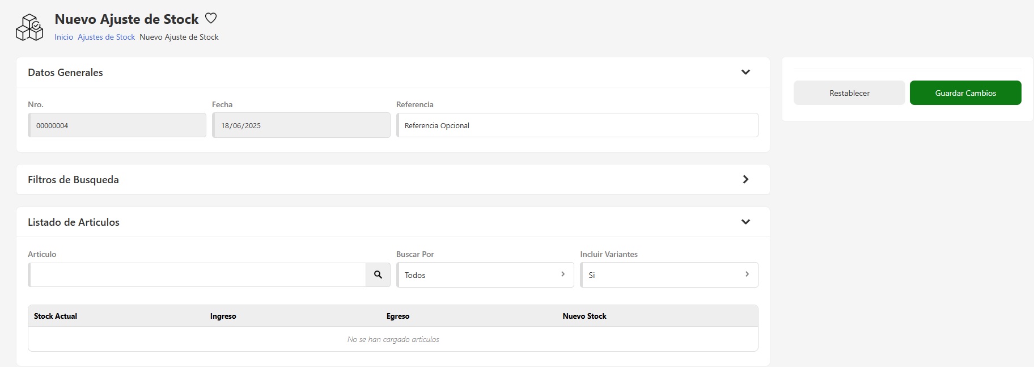1034x367 pixels.
Task: Click the Ingreso column header
Action: pyautogui.click(x=223, y=316)
